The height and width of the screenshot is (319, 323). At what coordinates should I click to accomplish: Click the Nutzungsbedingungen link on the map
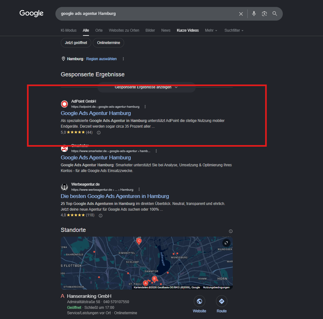216,287
